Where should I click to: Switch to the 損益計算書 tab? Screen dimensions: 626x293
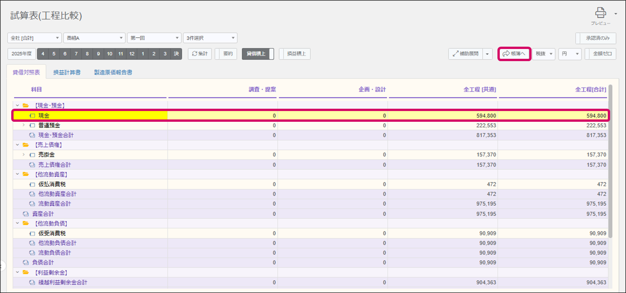66,72
